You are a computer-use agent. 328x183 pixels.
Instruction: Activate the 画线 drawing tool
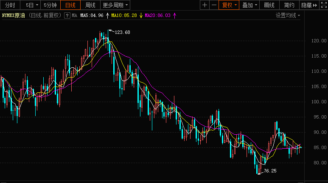pyautogui.click(x=269, y=5)
